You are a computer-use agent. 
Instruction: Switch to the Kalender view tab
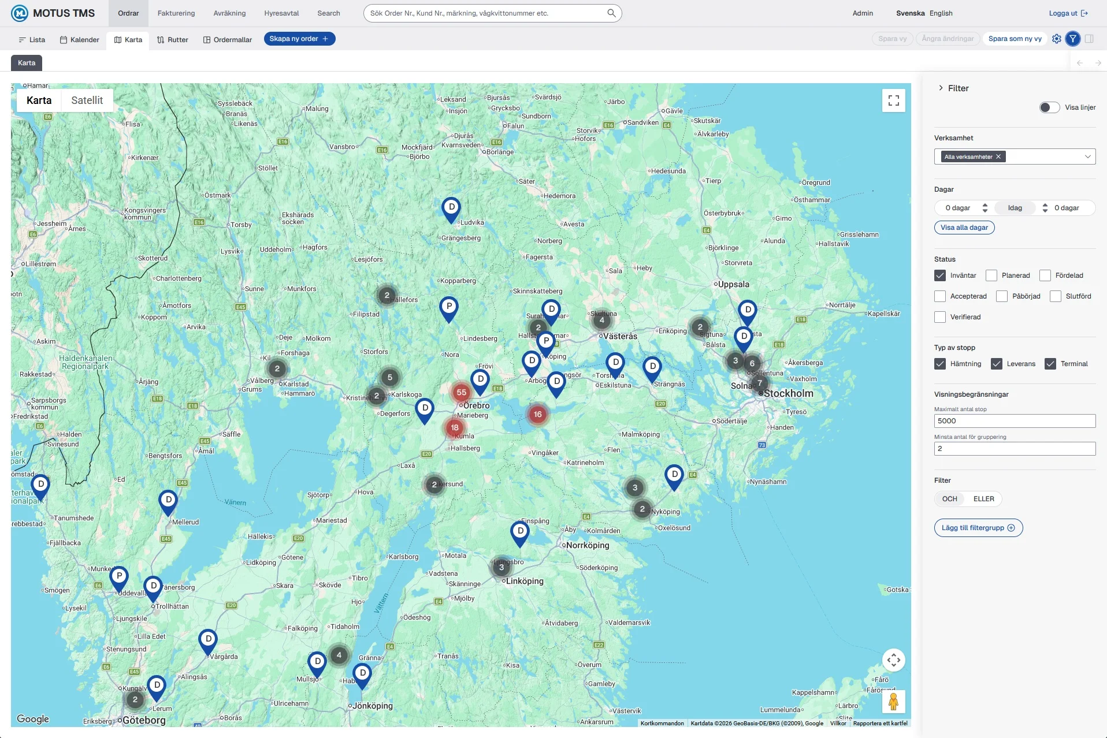coord(80,39)
